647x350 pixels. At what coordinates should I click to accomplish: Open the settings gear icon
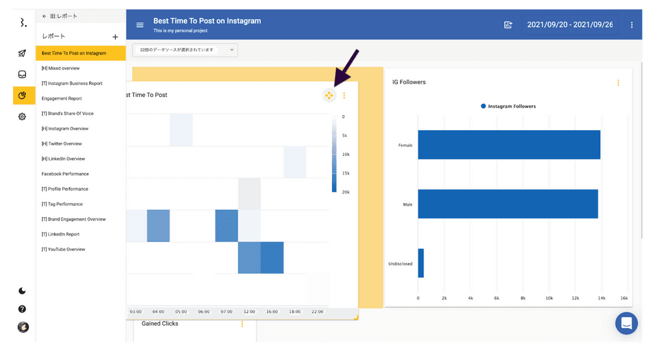tap(22, 116)
